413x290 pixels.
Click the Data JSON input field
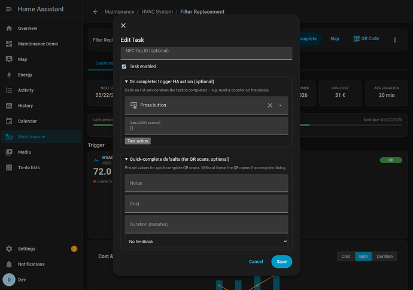(206, 126)
